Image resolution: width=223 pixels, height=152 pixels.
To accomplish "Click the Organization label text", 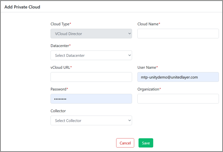I will [x=149, y=89].
